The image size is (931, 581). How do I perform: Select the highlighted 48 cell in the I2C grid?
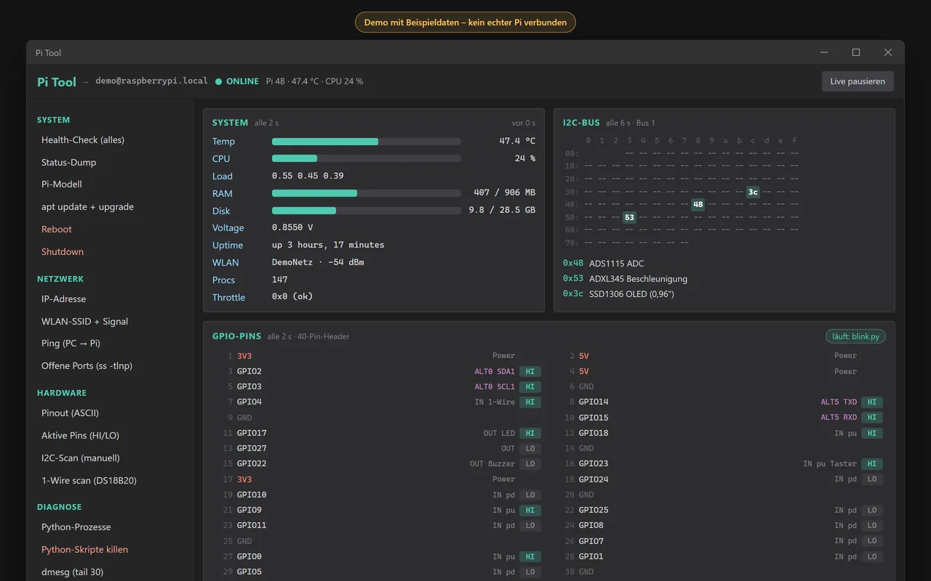click(698, 205)
